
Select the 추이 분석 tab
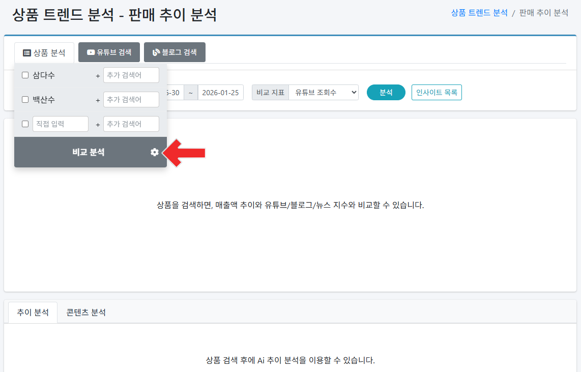pos(32,312)
